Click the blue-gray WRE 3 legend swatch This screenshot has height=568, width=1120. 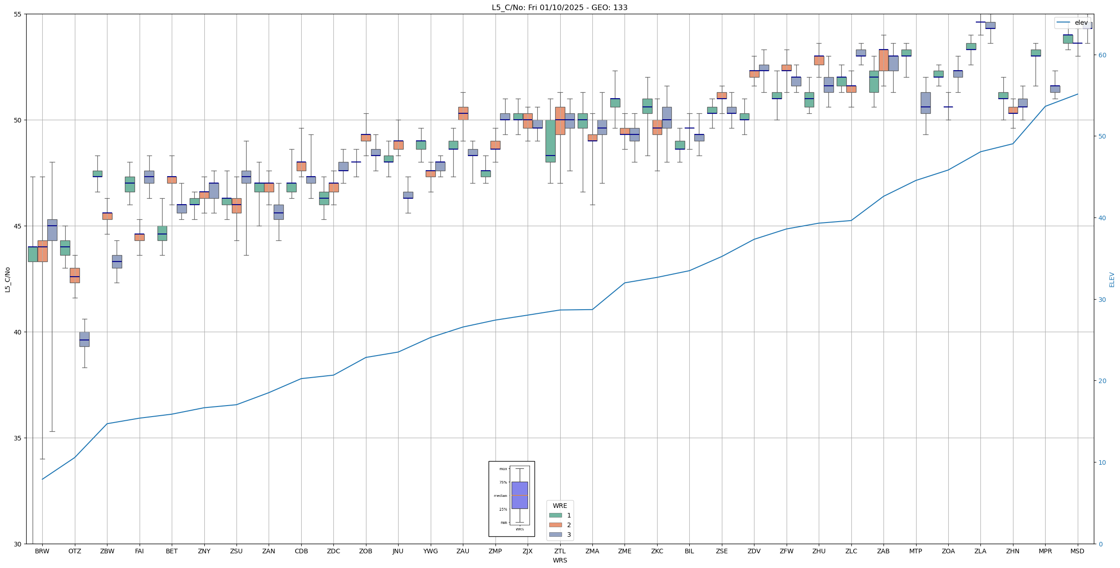(x=555, y=535)
